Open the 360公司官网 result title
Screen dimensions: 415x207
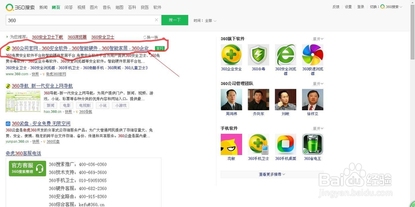(82, 48)
